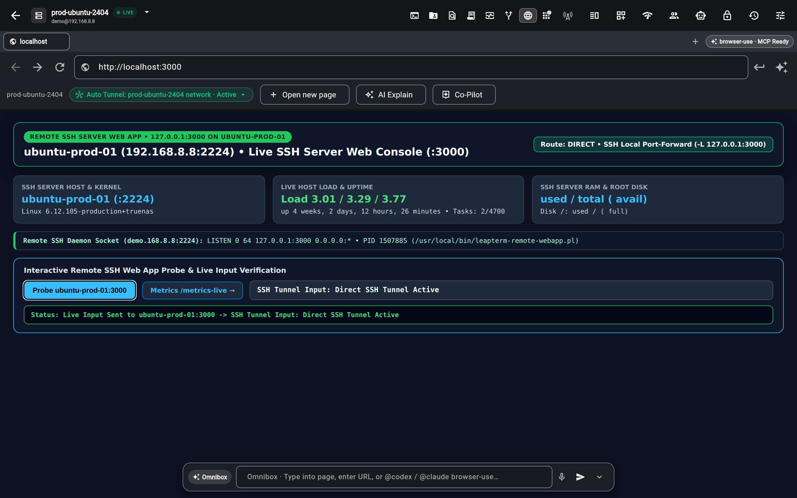Select the globe web browser icon

[x=528, y=15]
